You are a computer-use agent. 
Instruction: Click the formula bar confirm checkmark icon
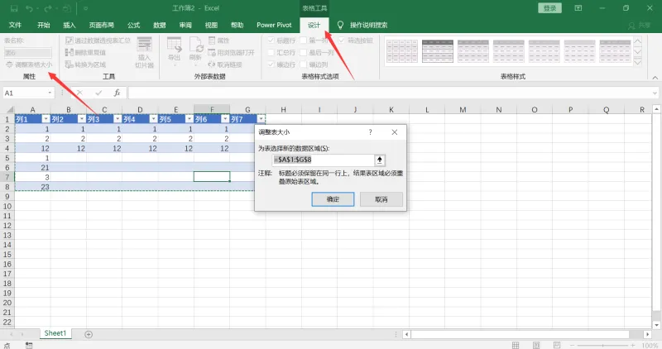pos(98,93)
